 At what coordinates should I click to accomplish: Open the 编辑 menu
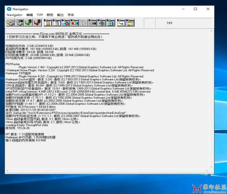point(30,15)
